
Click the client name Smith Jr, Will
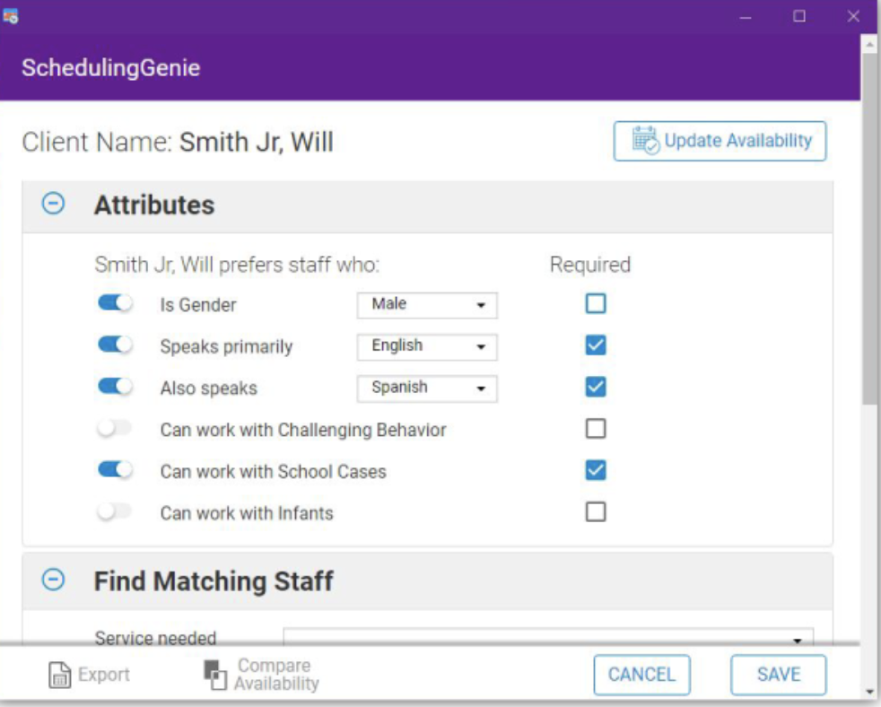click(x=257, y=142)
